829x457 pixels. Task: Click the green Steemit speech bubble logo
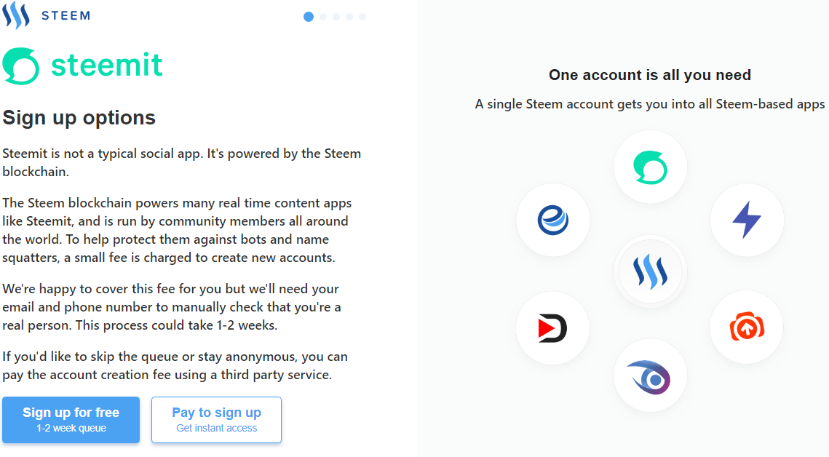point(21,66)
